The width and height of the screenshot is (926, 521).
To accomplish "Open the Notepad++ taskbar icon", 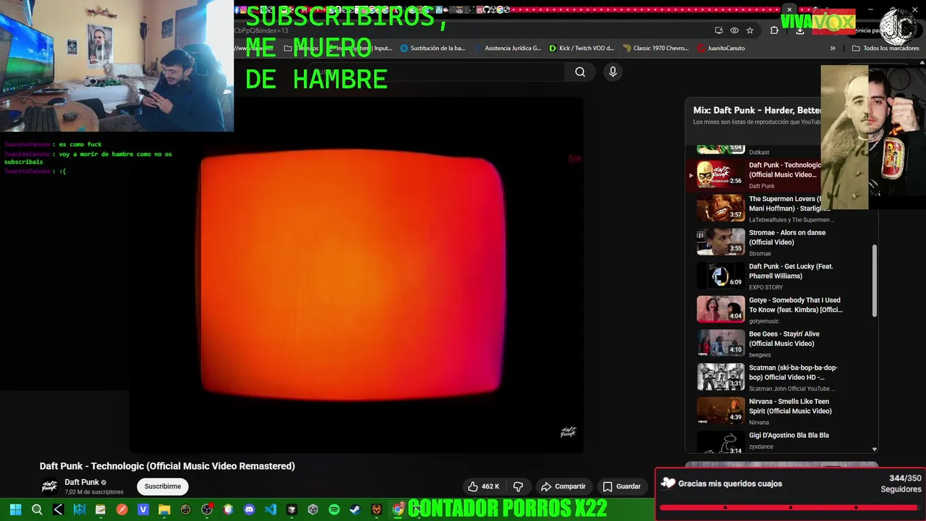I will [101, 509].
